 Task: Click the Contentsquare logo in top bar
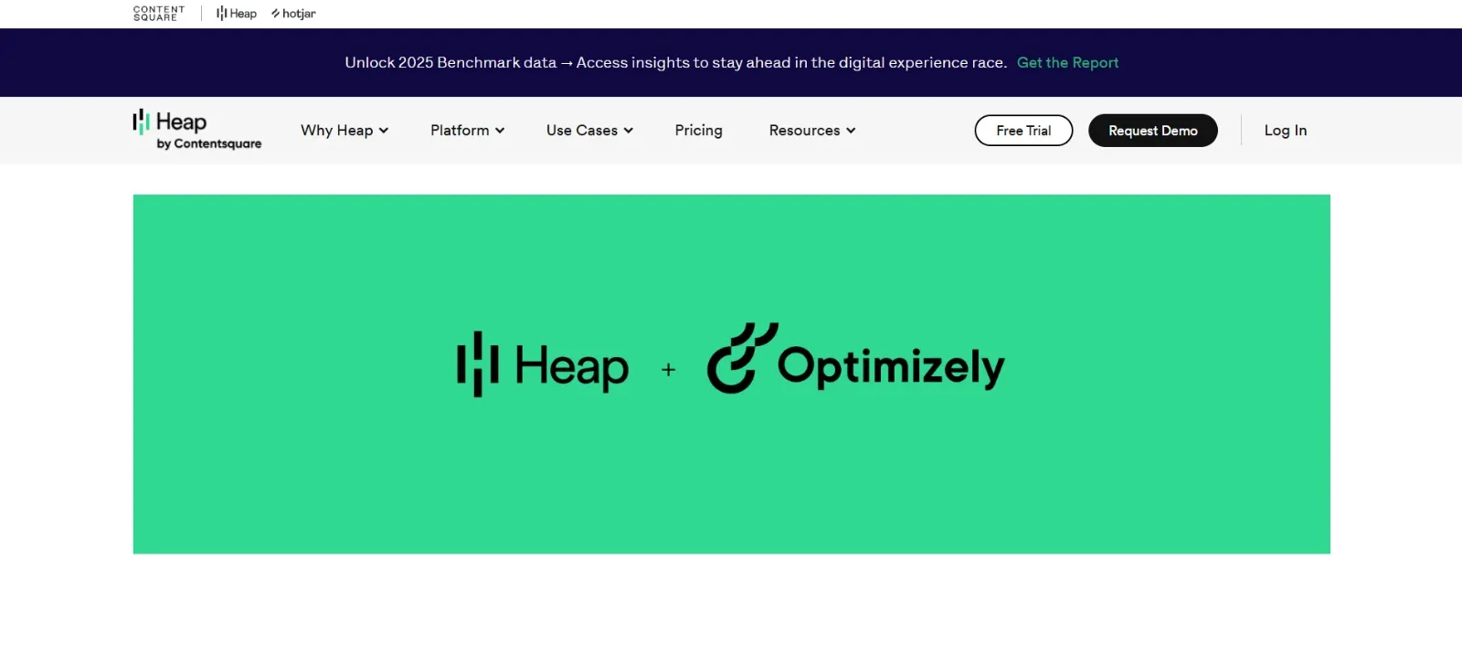159,14
